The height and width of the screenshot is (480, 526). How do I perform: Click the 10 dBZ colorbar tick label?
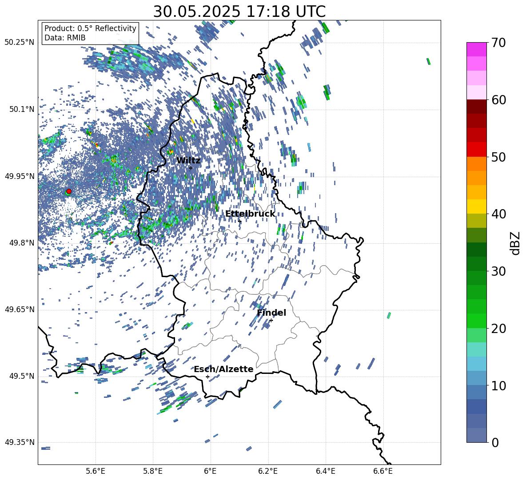(498, 386)
